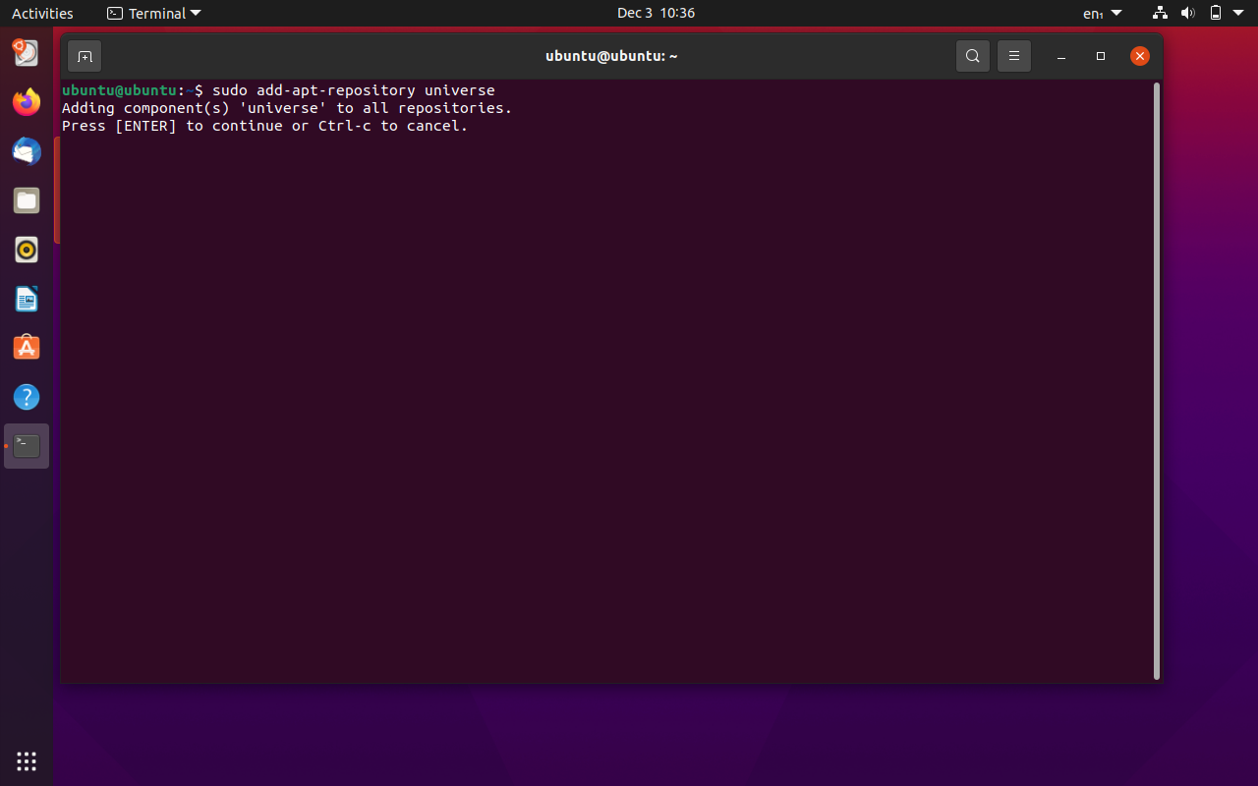Click the terminal search icon
This screenshot has width=1258, height=786.
pyautogui.click(x=973, y=56)
